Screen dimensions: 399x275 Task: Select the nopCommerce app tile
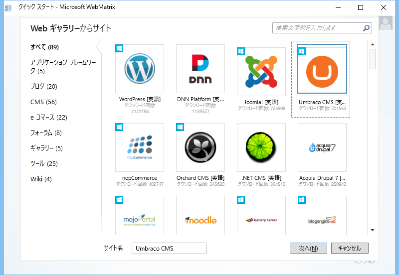click(x=140, y=147)
